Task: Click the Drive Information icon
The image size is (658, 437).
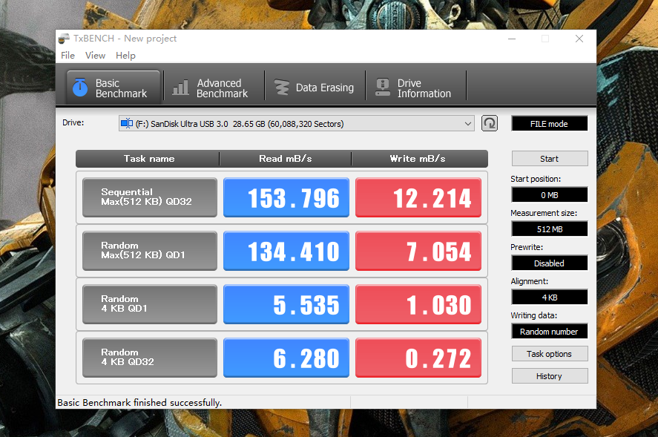Action: coord(382,88)
